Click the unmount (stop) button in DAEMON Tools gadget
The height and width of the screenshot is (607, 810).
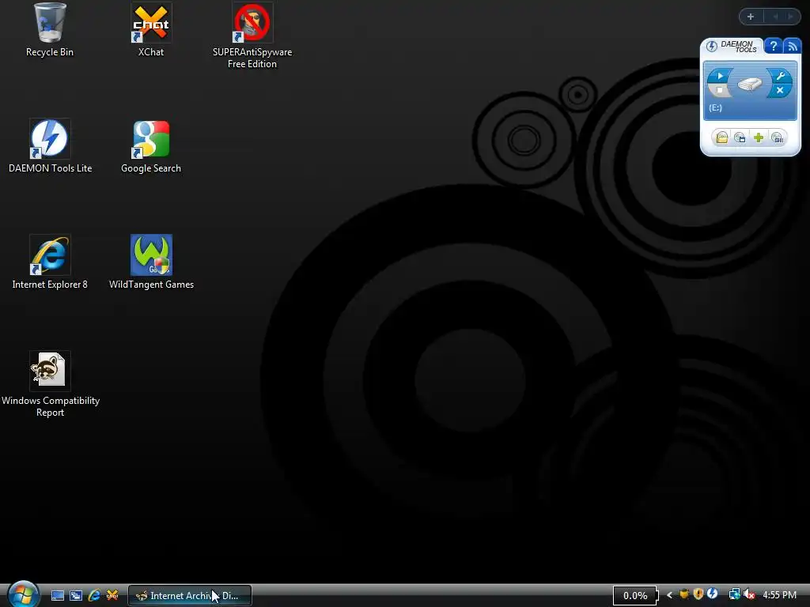(719, 90)
